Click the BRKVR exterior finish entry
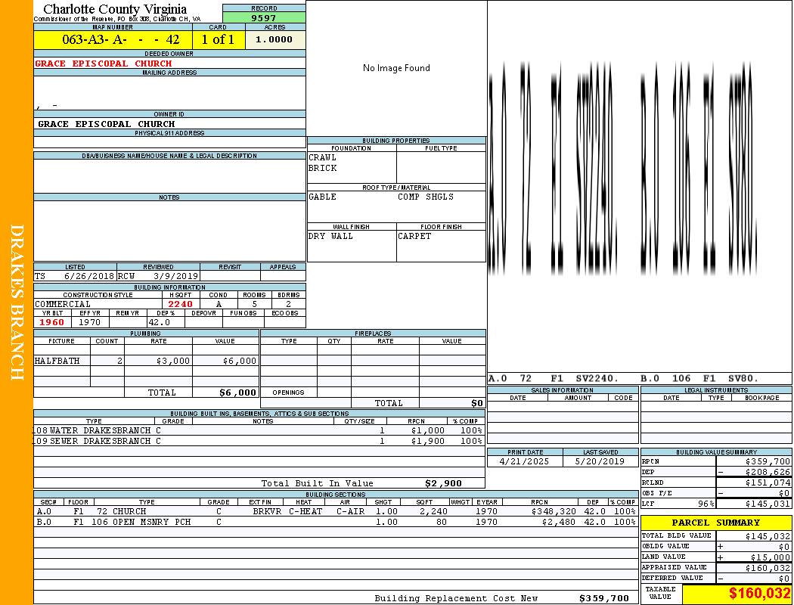This screenshot has height=605, width=794. click(x=267, y=511)
